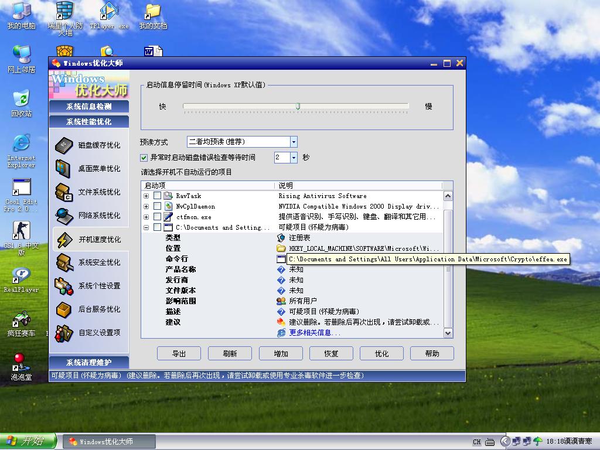Expand the NvCplDaemon tree node
This screenshot has height=450, width=600.
pyautogui.click(x=146, y=207)
